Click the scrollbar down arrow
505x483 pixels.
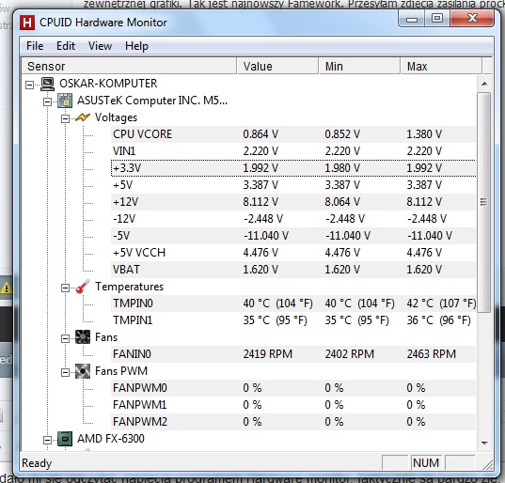coord(484,444)
